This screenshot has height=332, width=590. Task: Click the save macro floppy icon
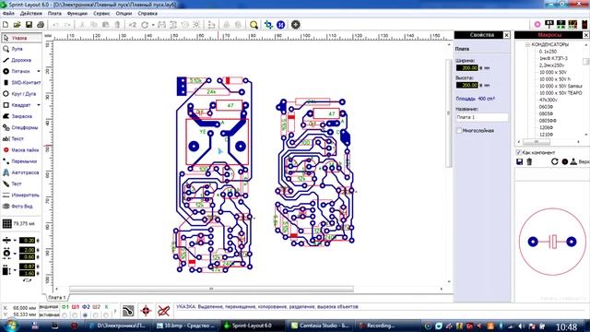[x=519, y=161]
